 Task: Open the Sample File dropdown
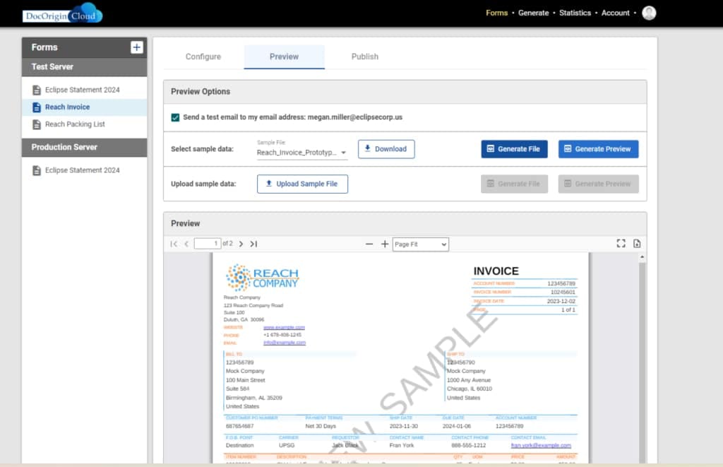[x=301, y=153]
